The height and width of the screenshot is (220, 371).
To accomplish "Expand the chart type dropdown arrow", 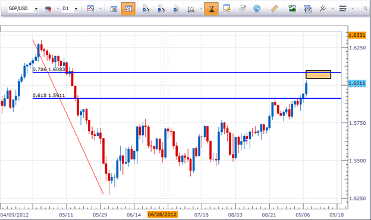I will click(100, 9).
